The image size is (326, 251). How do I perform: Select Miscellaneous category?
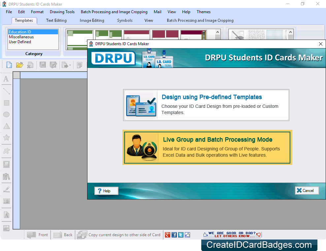click(33, 37)
